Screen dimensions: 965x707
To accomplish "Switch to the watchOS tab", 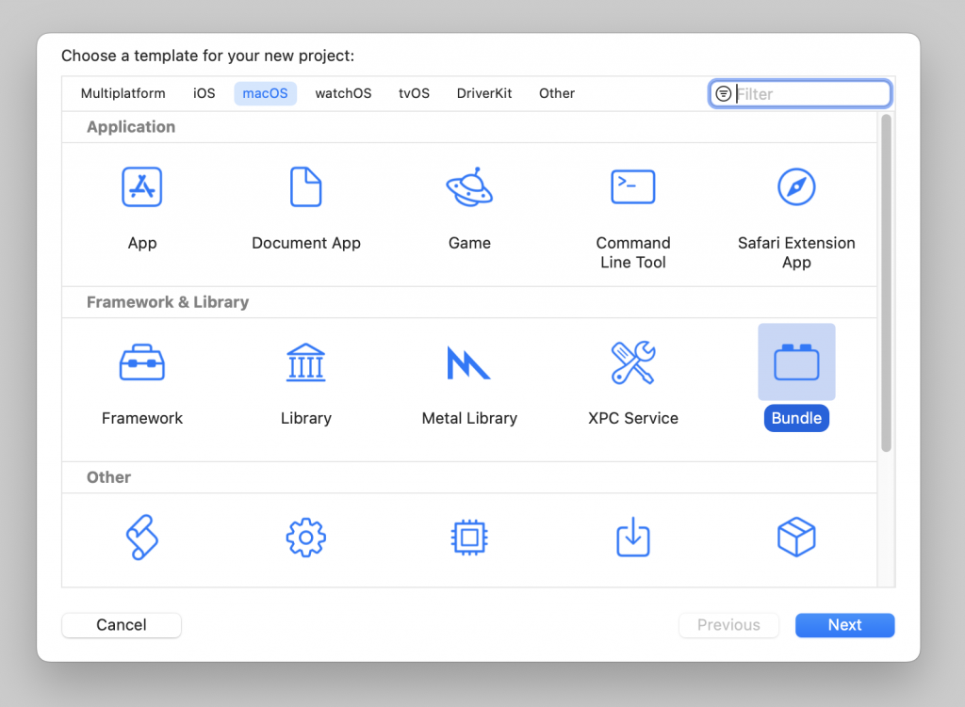I will click(x=343, y=93).
